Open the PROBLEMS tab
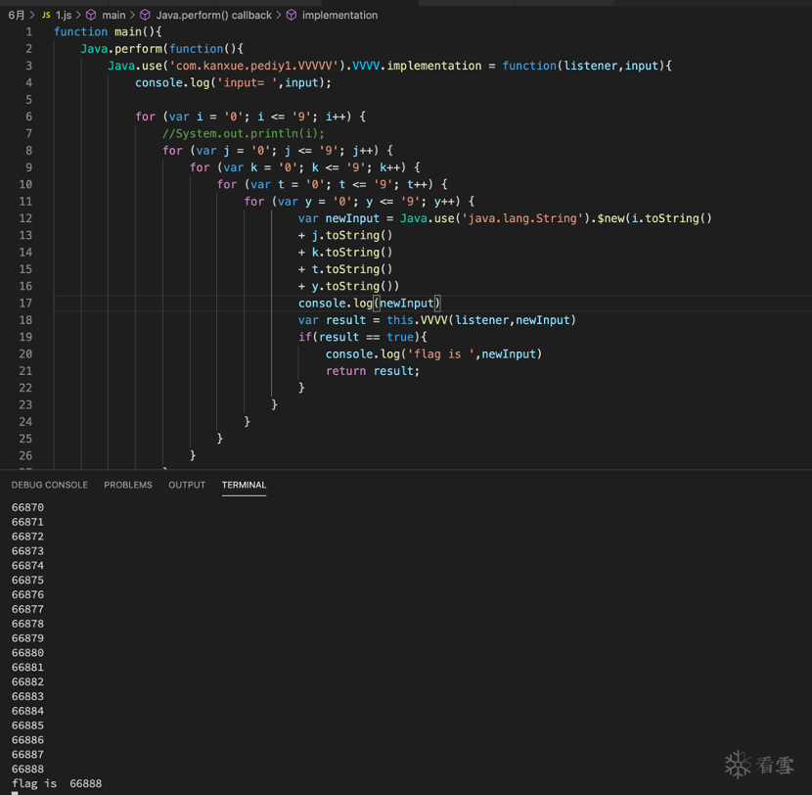 [128, 485]
